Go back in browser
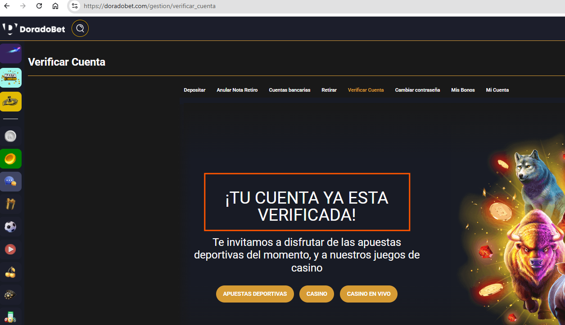The width and height of the screenshot is (565, 325). click(7, 6)
